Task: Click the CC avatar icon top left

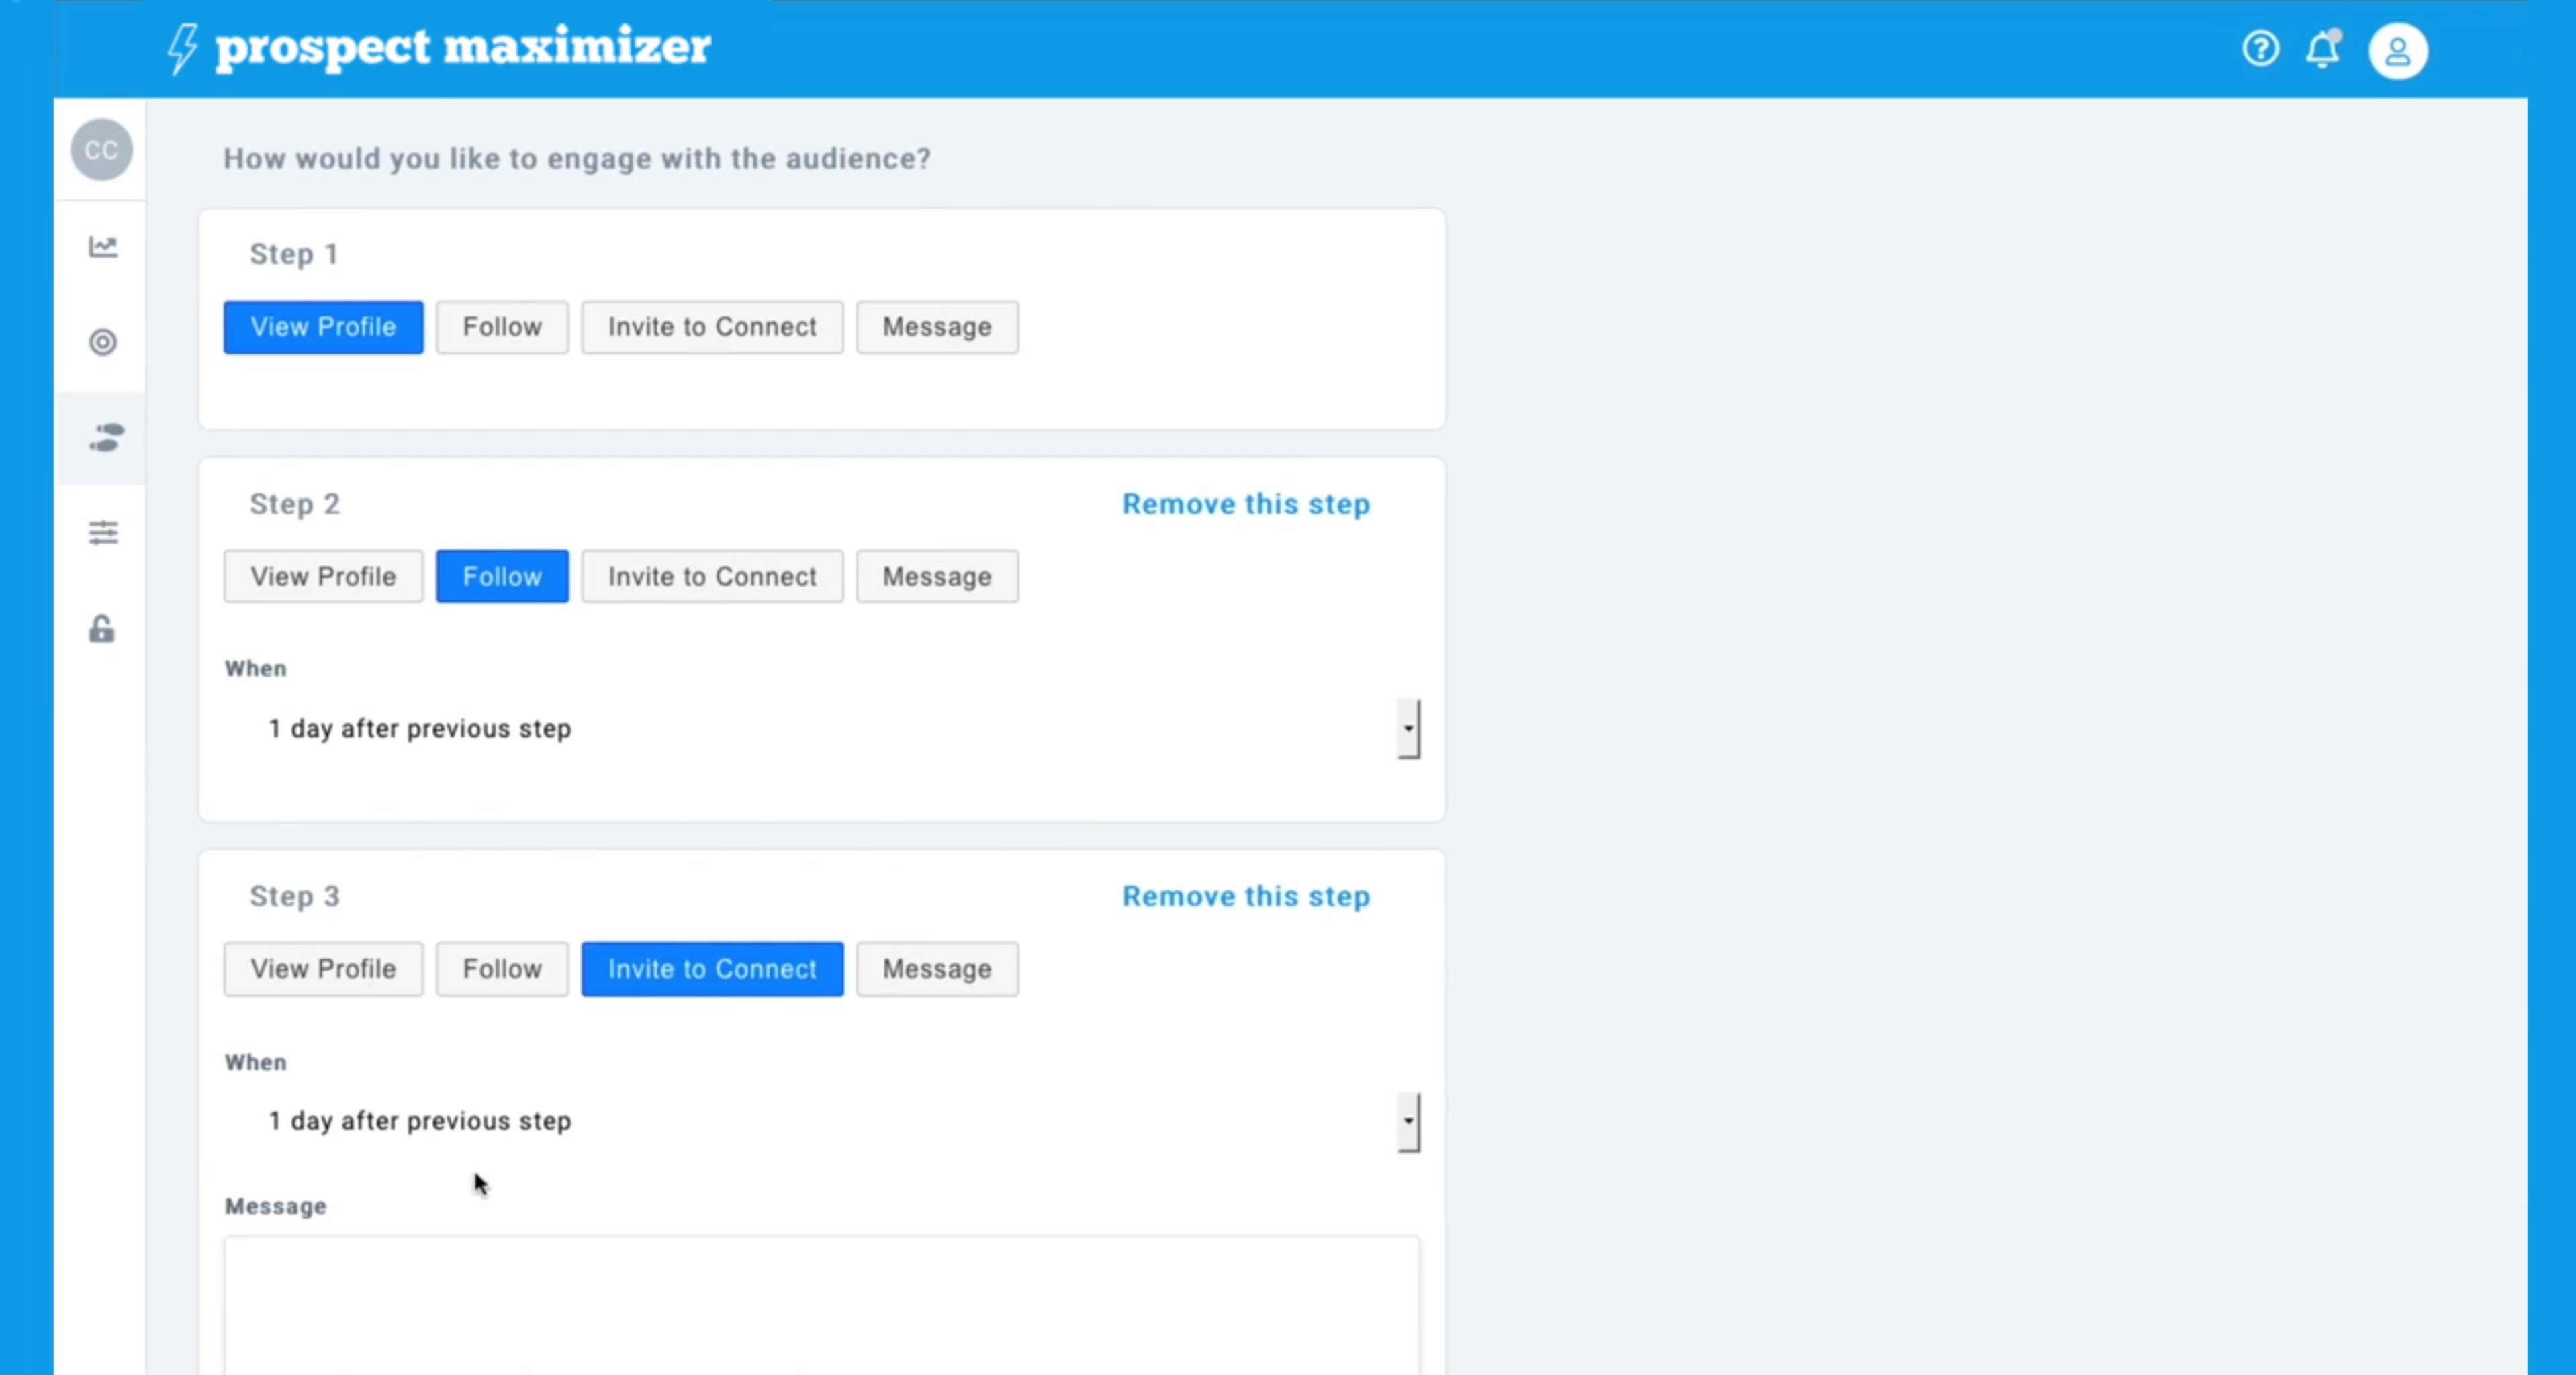Action: click(102, 150)
